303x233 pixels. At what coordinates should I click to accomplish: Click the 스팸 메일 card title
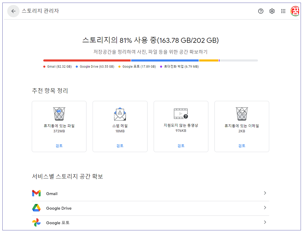pos(120,126)
